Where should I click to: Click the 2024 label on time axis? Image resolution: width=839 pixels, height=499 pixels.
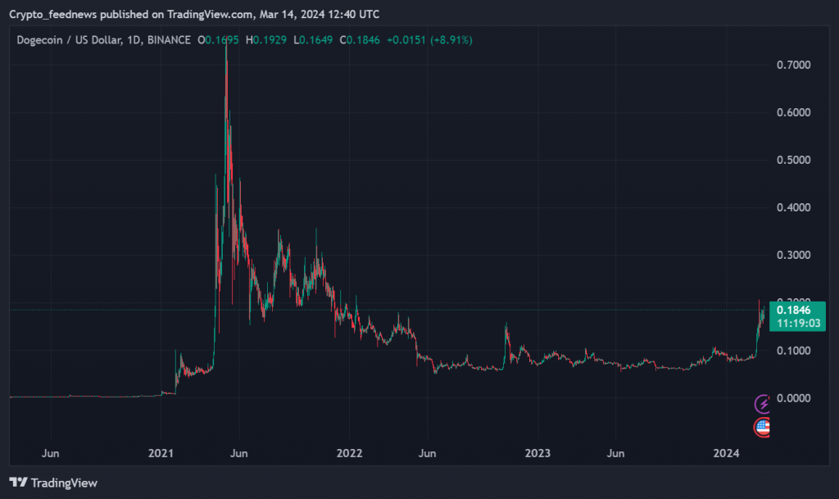pyautogui.click(x=726, y=452)
